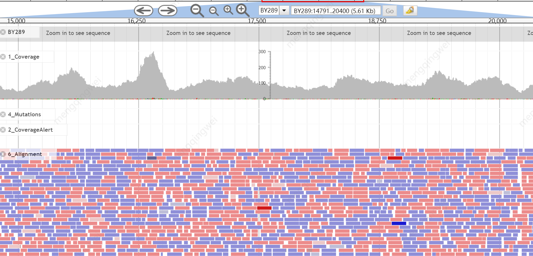Click the large zoom out magnifier

(x=197, y=11)
